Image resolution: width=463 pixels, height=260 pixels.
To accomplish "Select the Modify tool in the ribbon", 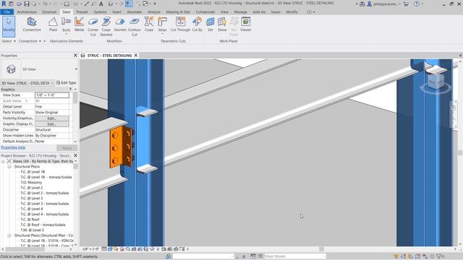I will tap(9, 26).
